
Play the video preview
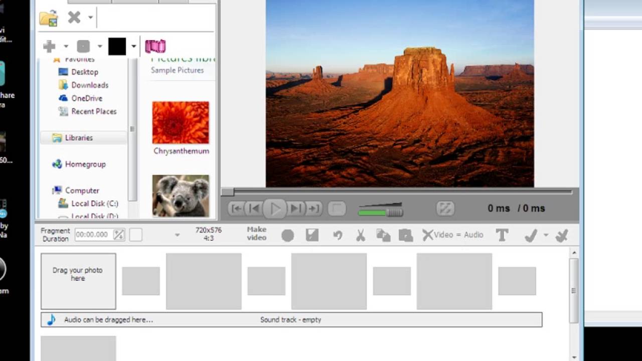pos(275,209)
